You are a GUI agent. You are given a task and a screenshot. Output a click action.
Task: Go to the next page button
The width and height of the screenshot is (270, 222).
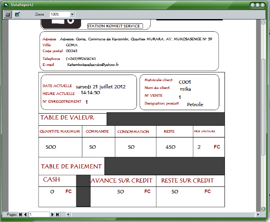click(52, 215)
